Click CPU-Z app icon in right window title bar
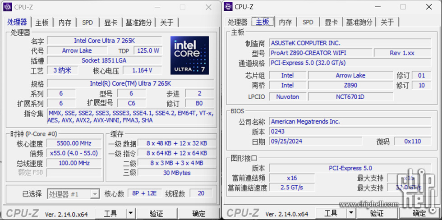Viewport: 442px width, 220px height. [x=228, y=7]
